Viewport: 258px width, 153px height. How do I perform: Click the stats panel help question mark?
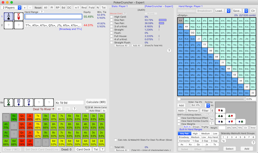(169, 51)
